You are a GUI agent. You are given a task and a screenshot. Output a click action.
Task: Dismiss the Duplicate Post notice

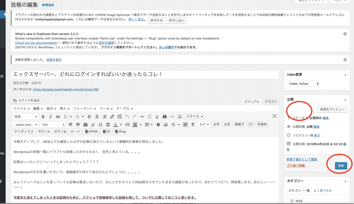click(x=345, y=34)
